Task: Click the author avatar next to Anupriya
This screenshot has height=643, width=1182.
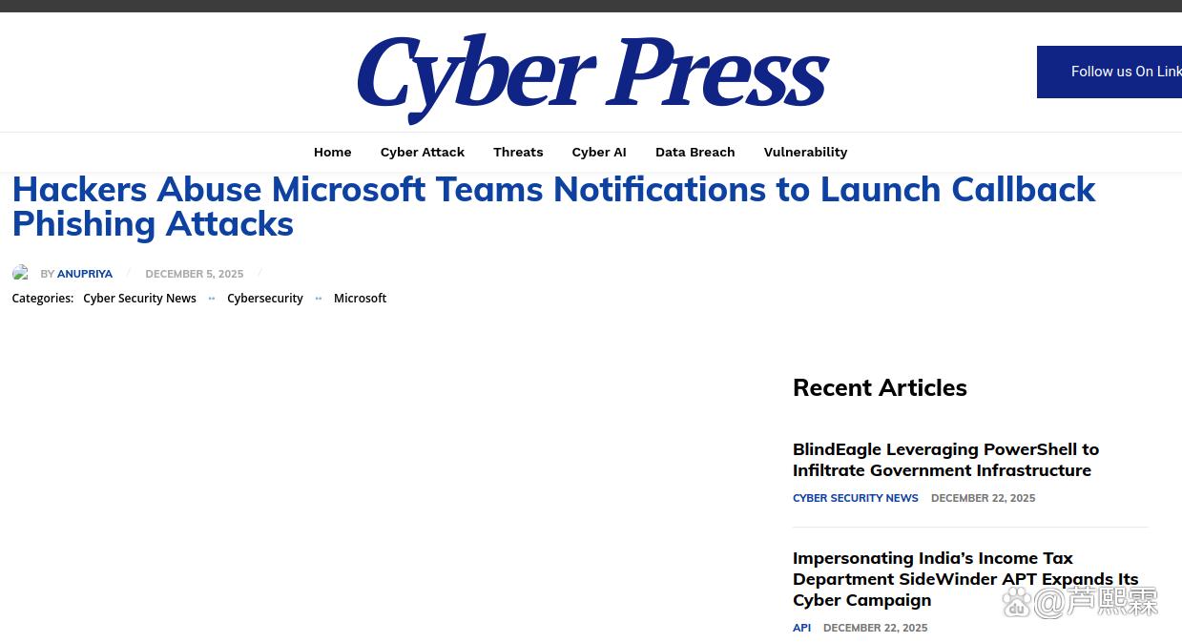Action: [x=21, y=274]
